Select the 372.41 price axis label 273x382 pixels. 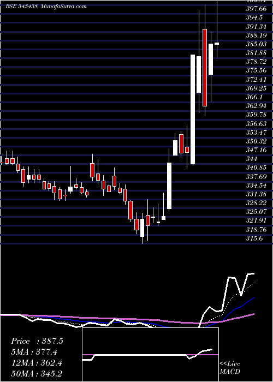coord(257,80)
